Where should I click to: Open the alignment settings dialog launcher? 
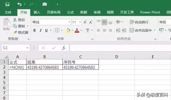pyautogui.click(x=155, y=39)
